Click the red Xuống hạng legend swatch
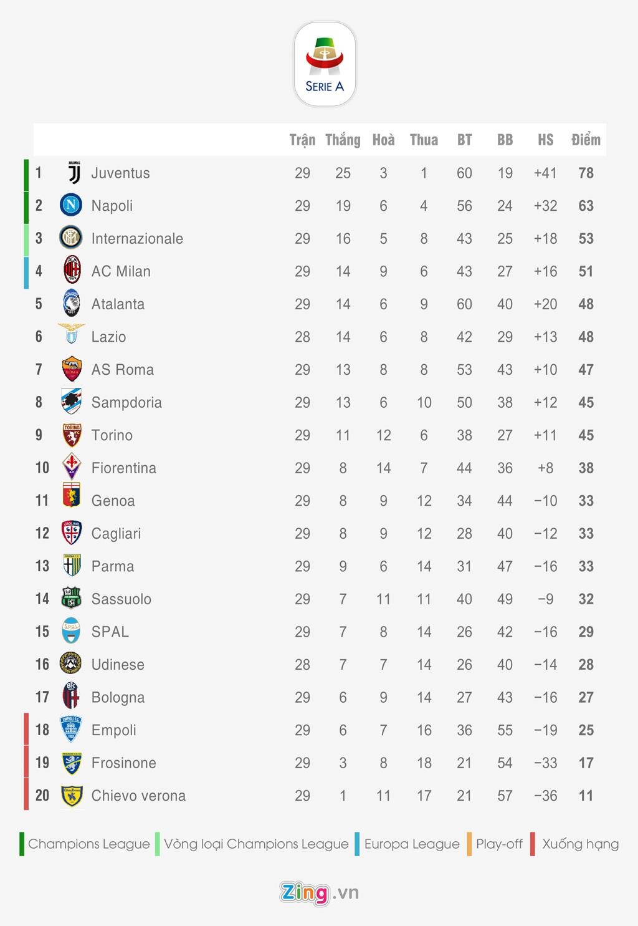This screenshot has width=638, height=926. tap(533, 844)
